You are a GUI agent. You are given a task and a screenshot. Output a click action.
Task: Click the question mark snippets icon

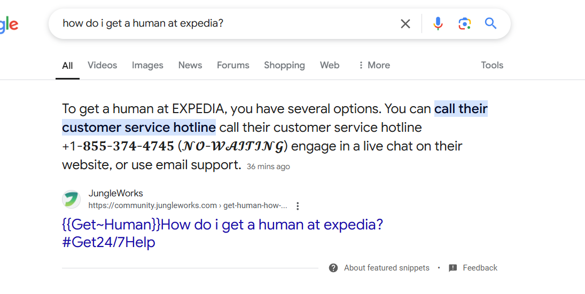coord(333,268)
